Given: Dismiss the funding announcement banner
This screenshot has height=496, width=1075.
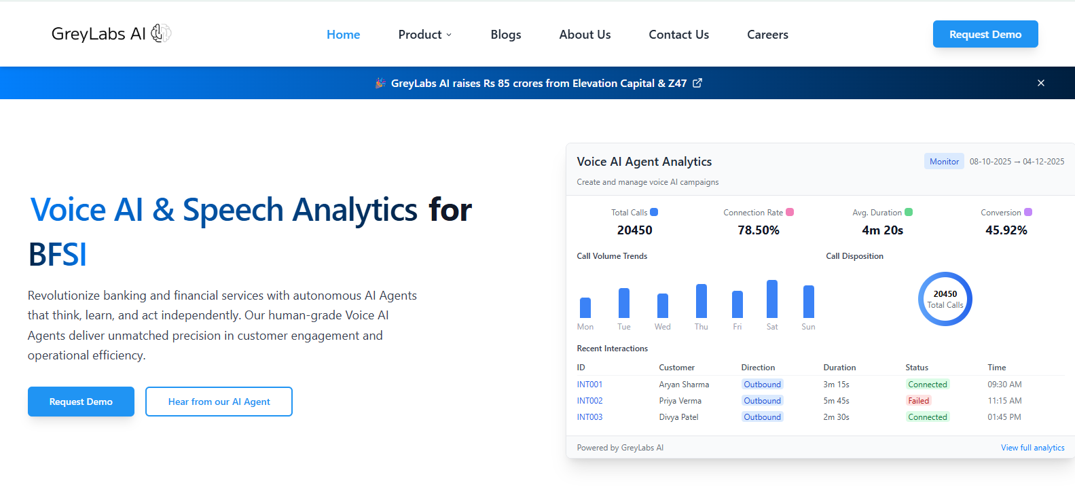Looking at the screenshot, I should tap(1041, 83).
